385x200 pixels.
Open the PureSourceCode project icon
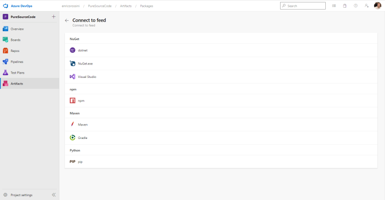click(5, 17)
